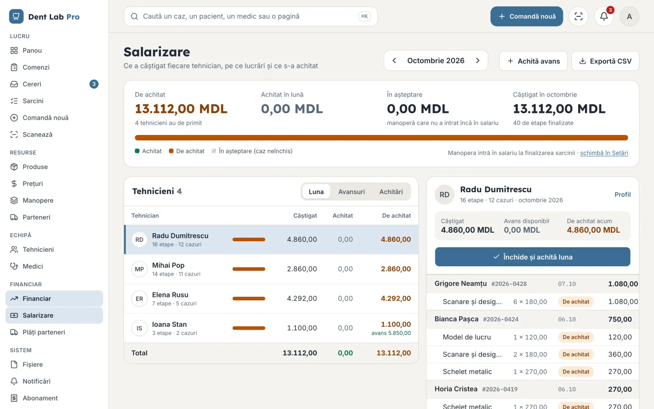The width and height of the screenshot is (654, 409).
Task: Click Achită avans button
Action: click(x=533, y=61)
